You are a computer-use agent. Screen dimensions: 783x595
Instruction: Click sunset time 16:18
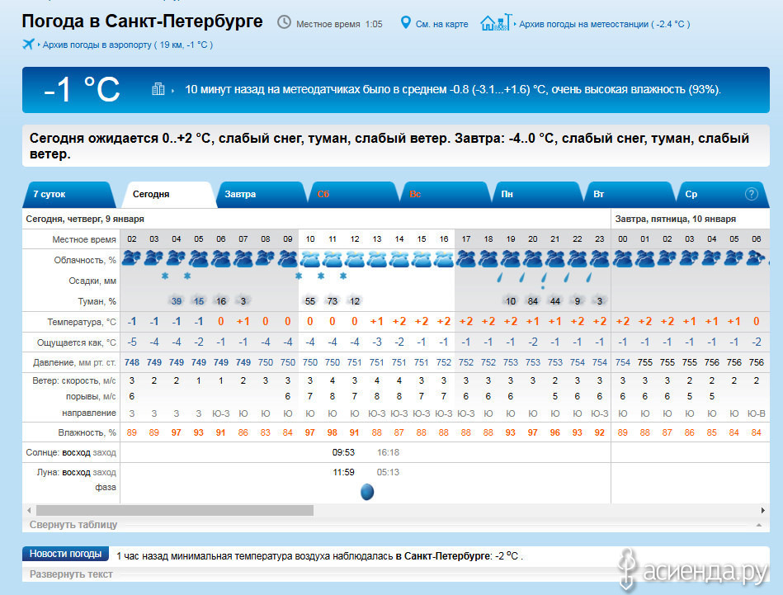(x=388, y=452)
